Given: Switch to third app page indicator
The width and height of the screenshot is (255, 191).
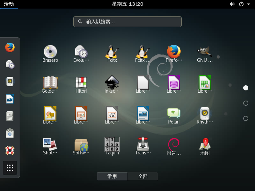Looking at the screenshot, I should 245,118.
